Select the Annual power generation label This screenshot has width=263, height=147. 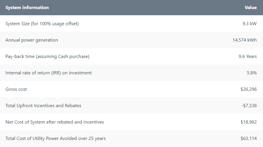[x=32, y=40]
